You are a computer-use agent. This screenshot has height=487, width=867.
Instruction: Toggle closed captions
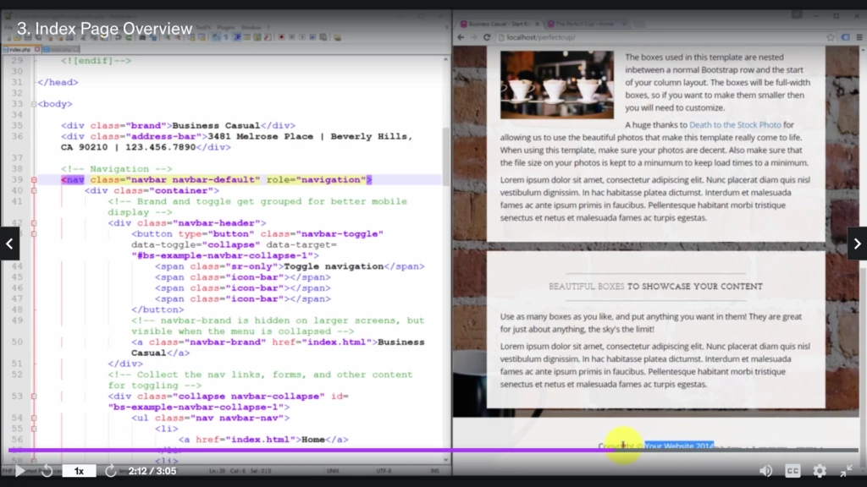tap(792, 471)
